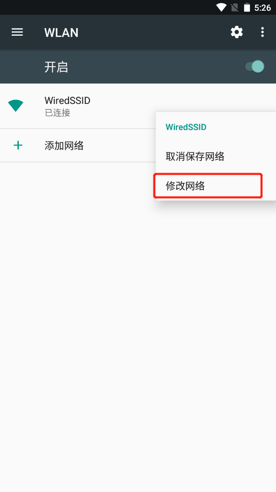Image resolution: width=276 pixels, height=492 pixels.
Task: Open the three-dot overflow menu
Action: [262, 32]
